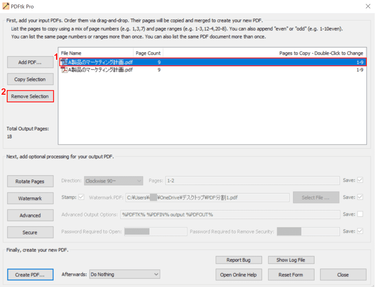Enable the Save checkbox for Advanced options
Screen dimensions: 375x287
click(360, 214)
